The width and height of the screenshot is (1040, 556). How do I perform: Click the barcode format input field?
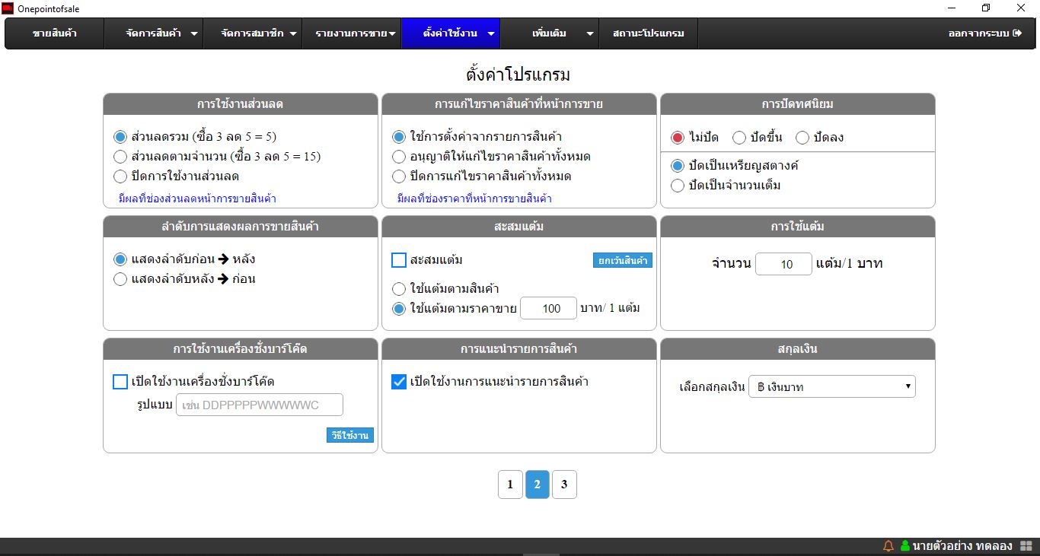point(260,405)
